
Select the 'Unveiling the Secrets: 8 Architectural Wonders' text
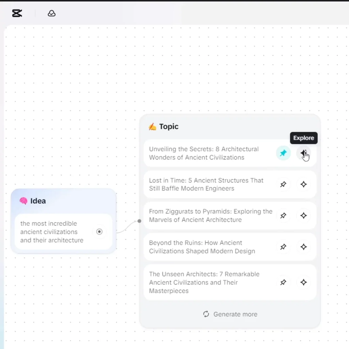click(x=204, y=153)
